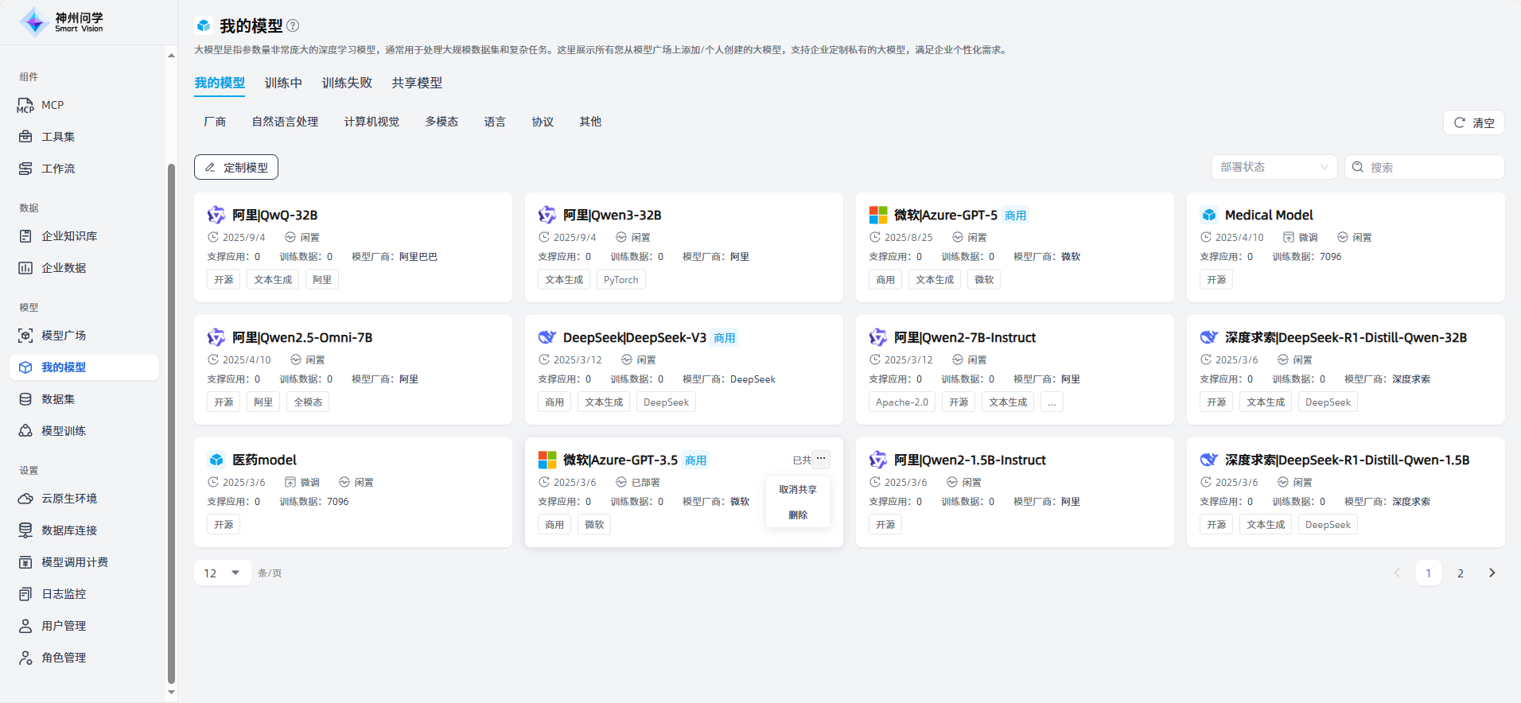This screenshot has height=703, width=1521.
Task: Select 取消共享 in the popup menu
Action: pyautogui.click(x=797, y=490)
